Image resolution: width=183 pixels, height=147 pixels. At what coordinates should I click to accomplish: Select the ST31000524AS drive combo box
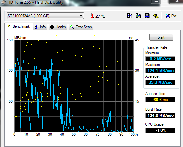pyautogui.click(x=45, y=16)
